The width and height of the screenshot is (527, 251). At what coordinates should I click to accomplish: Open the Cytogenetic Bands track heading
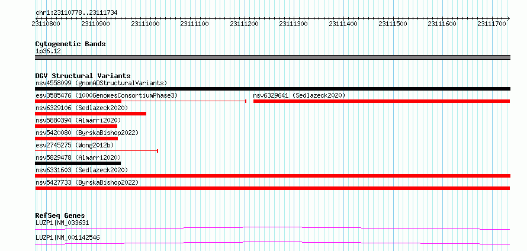point(70,44)
